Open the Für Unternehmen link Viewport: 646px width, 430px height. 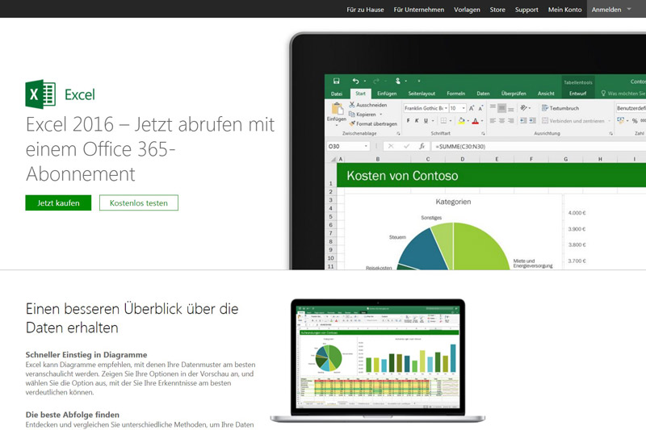tap(418, 10)
